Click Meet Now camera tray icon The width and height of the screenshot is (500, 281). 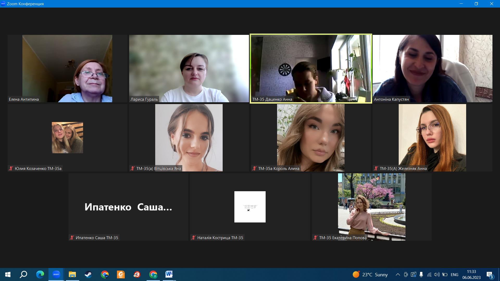(406, 274)
